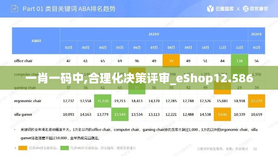Click ergonomic chair value 12,737
Image resolution: width=278 pixels, height=156 pixels.
pos(68,101)
